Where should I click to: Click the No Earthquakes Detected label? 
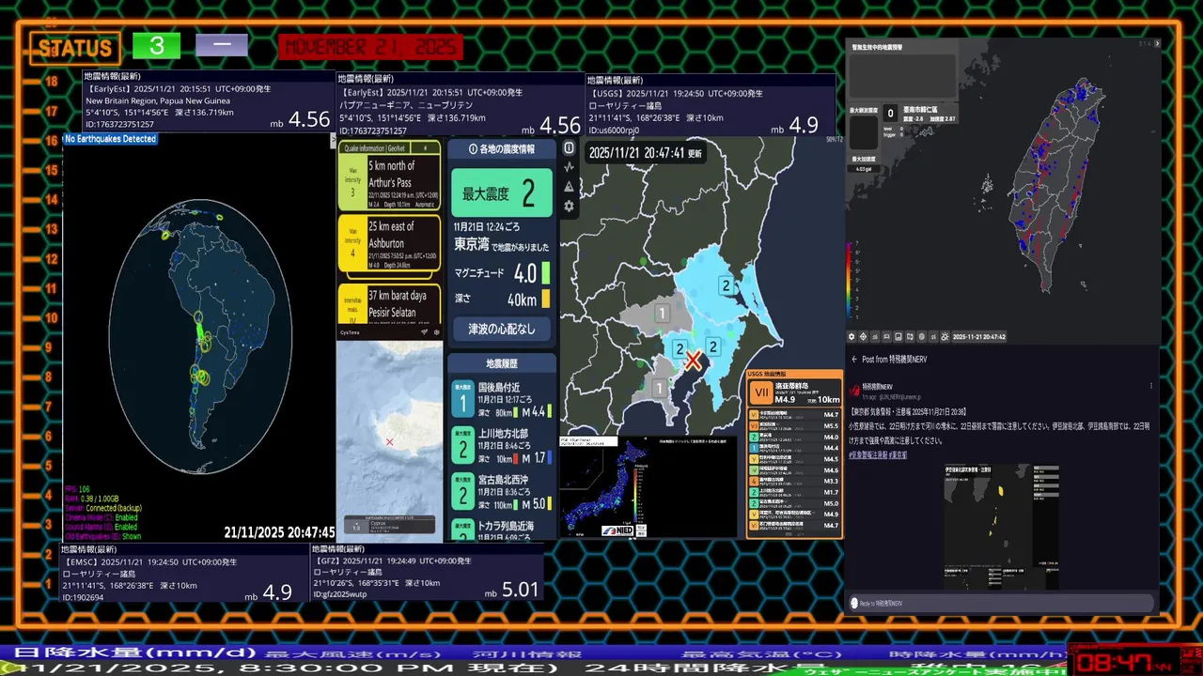click(x=110, y=139)
